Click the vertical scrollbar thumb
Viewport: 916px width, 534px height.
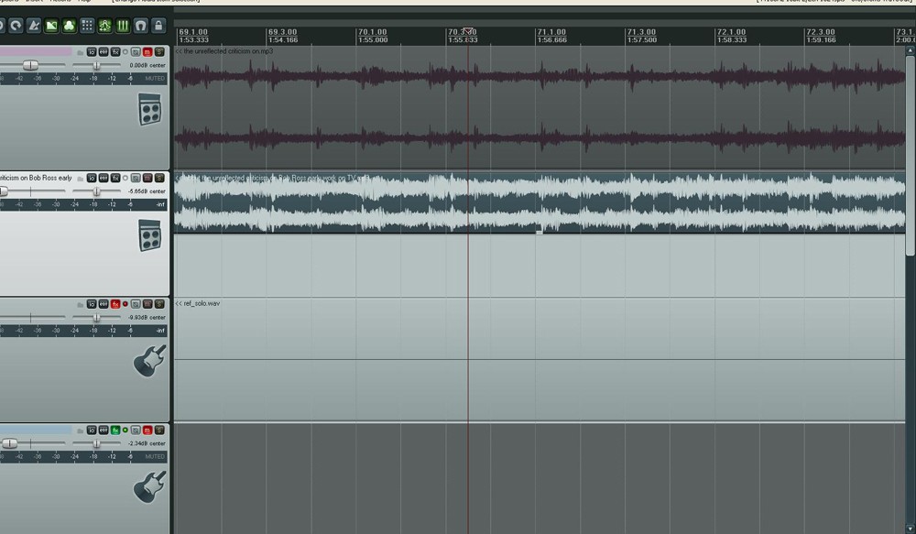coord(911,156)
